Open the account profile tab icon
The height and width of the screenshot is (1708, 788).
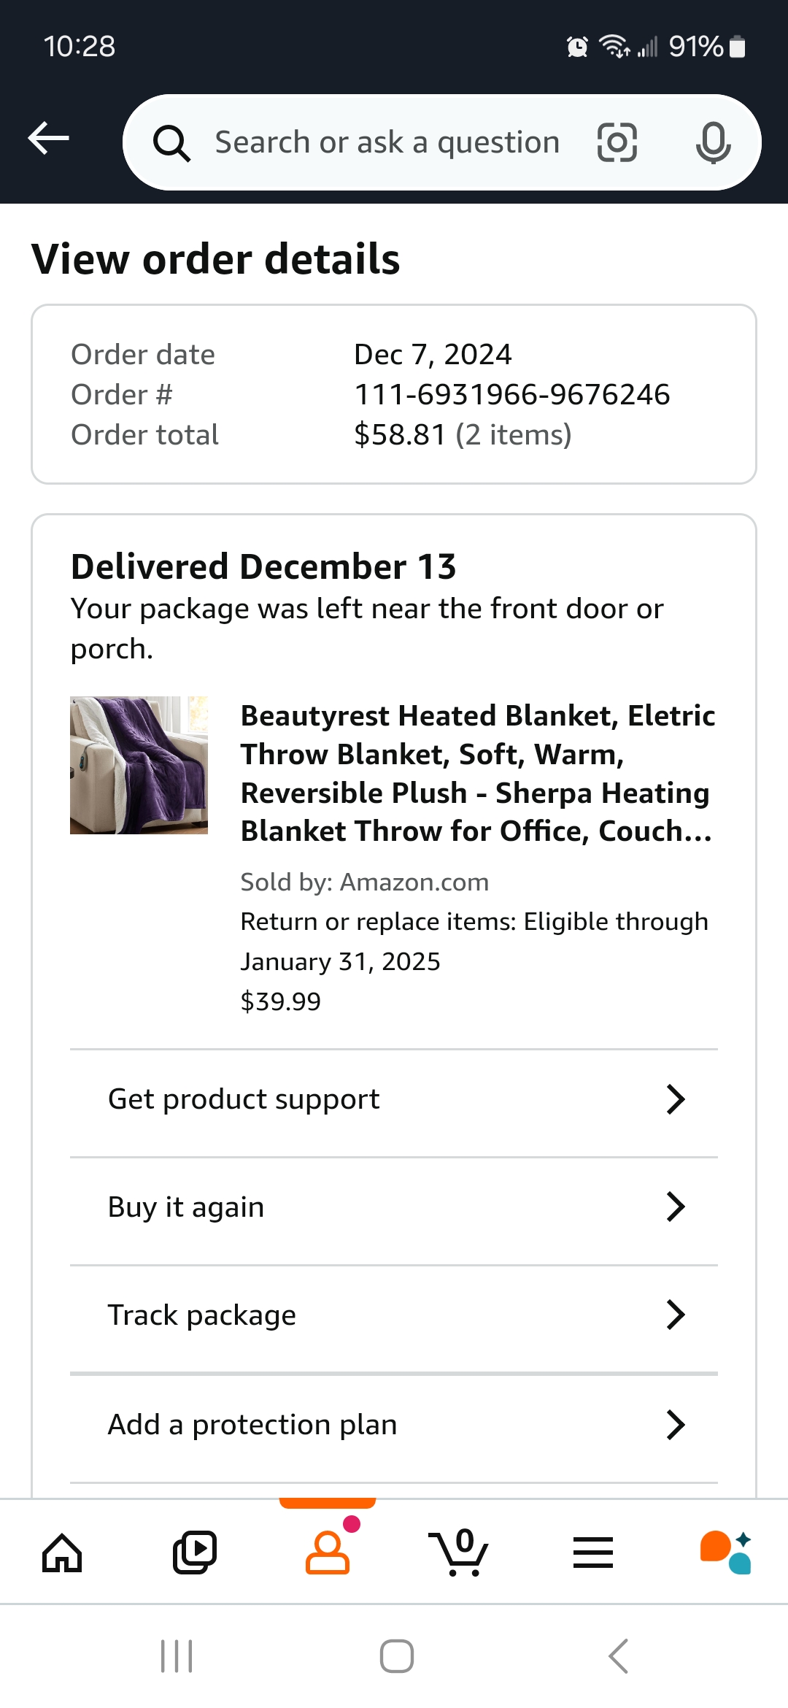coord(328,1552)
